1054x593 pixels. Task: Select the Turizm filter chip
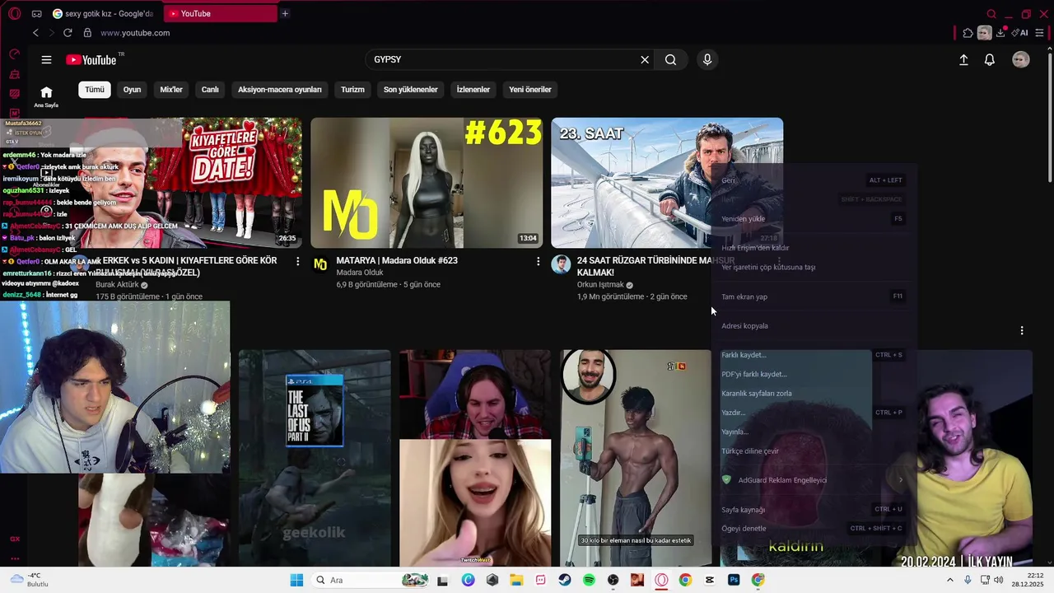[x=352, y=89]
